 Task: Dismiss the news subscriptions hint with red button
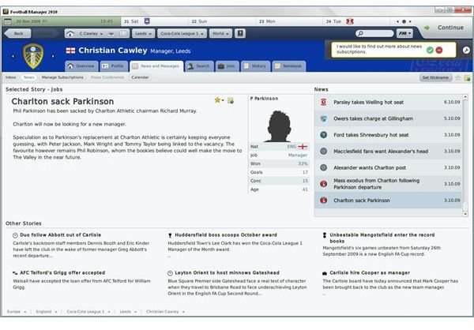click(439, 51)
